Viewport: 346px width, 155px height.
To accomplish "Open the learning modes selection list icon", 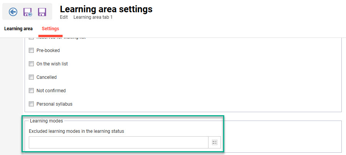I will point(215,142).
